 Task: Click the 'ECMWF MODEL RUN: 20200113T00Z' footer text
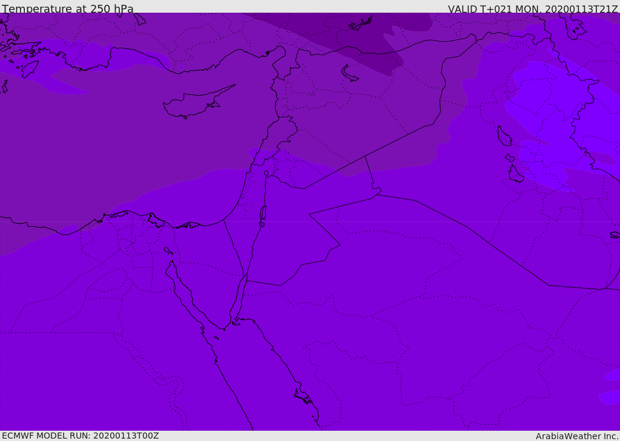tap(81, 436)
